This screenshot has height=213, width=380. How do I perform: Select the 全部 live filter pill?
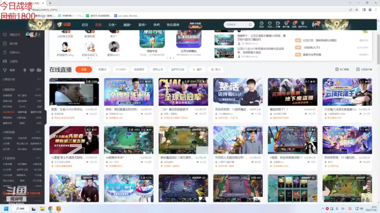click(x=84, y=70)
